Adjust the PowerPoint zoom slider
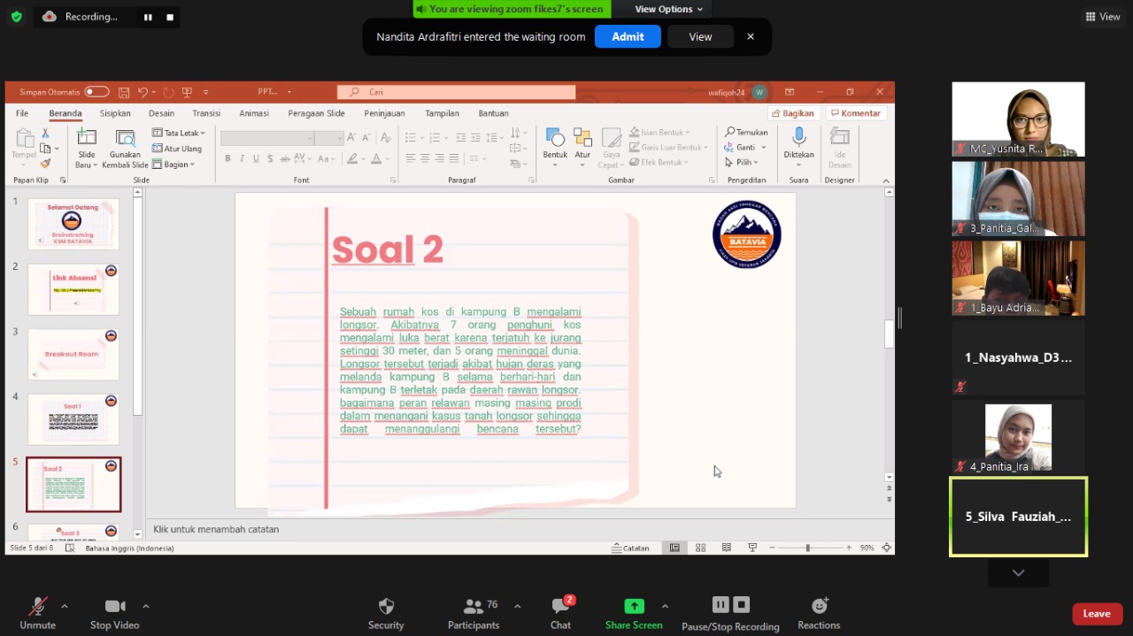The width and height of the screenshot is (1133, 636). click(807, 548)
